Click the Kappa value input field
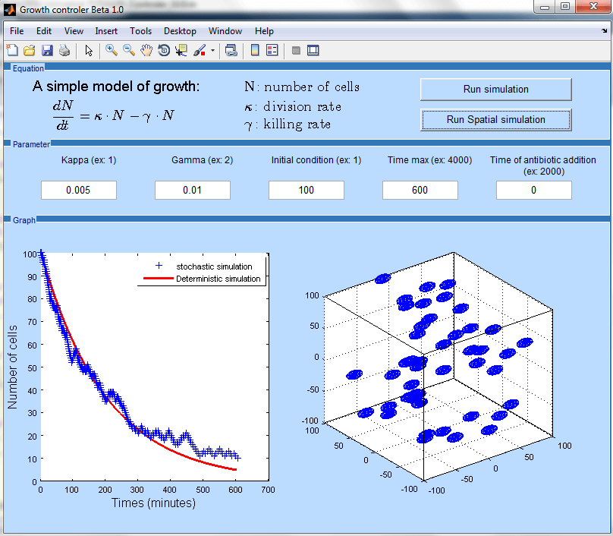 point(78,191)
